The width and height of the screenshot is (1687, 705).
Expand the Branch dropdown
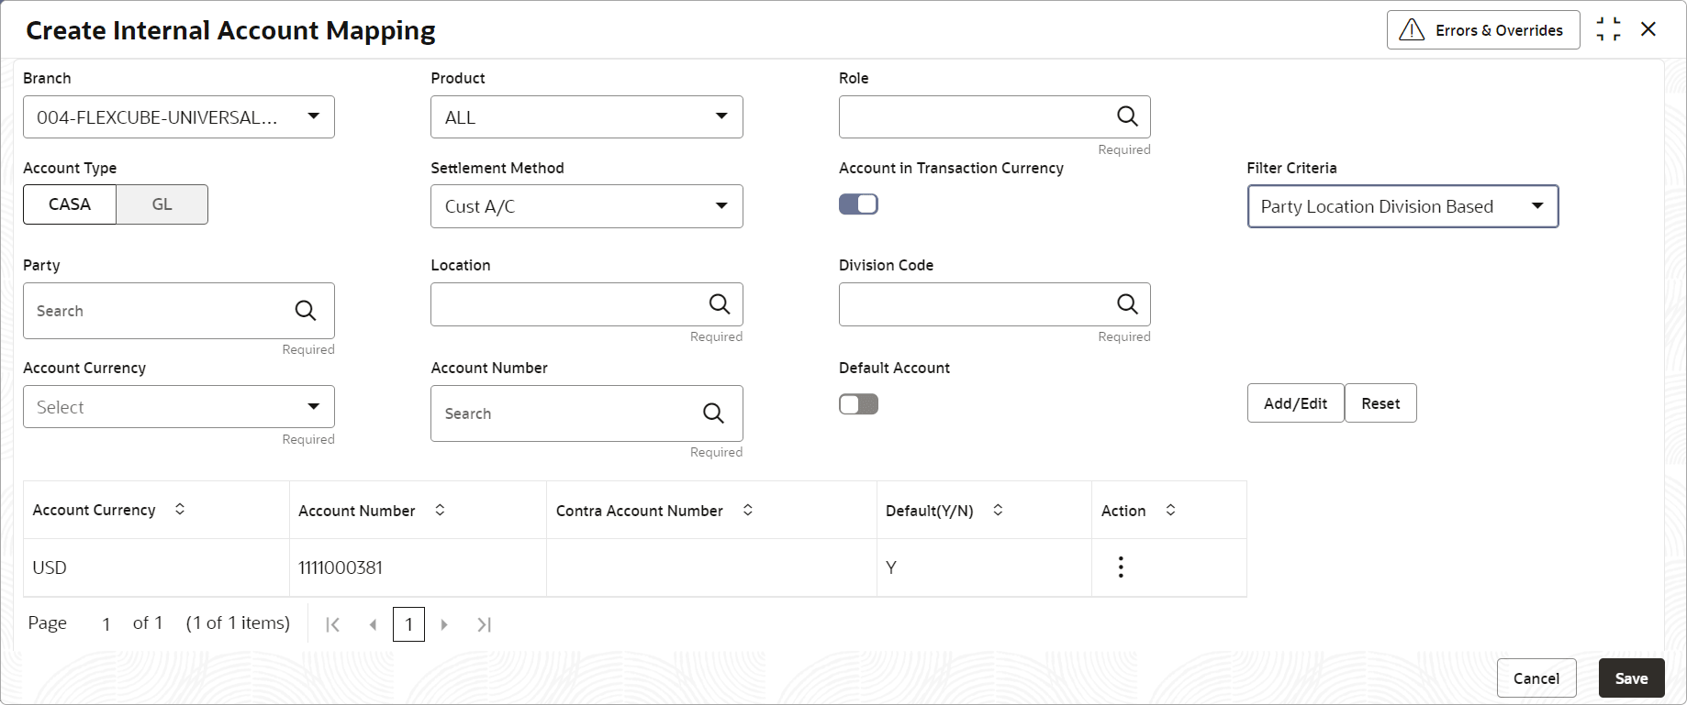314,116
